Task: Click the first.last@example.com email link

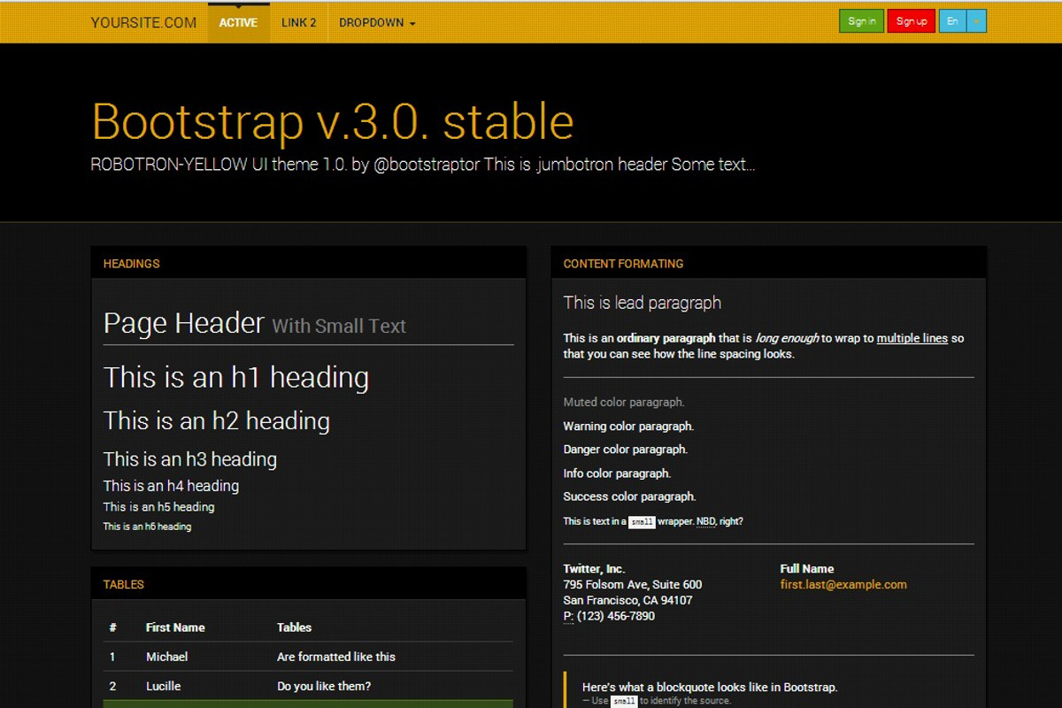Action: click(x=843, y=584)
